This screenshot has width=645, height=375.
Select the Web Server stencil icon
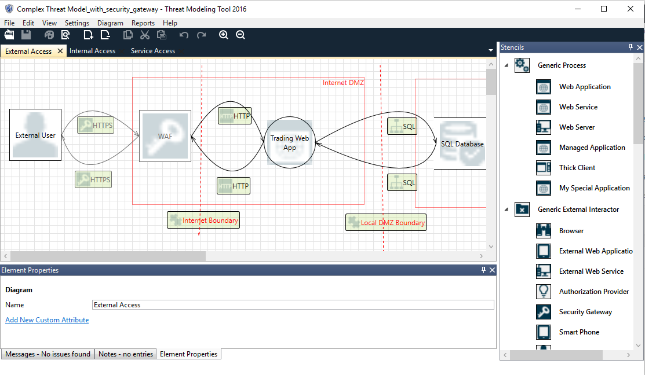click(x=544, y=127)
